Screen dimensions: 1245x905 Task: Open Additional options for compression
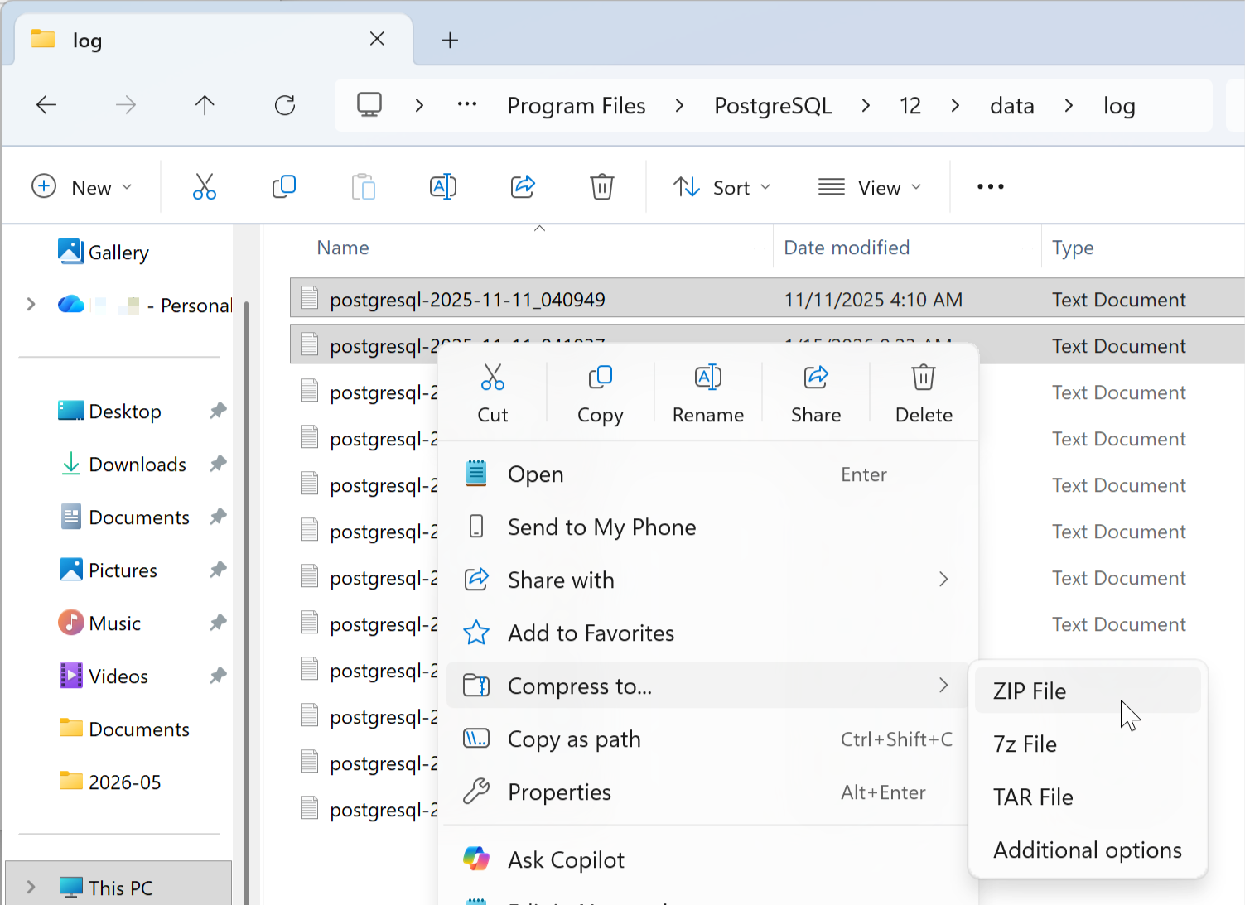point(1088,850)
